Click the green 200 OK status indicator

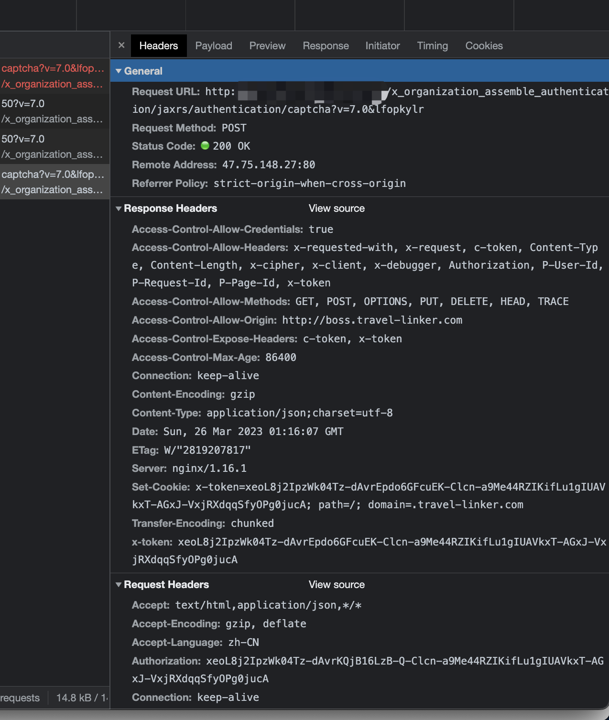point(205,146)
